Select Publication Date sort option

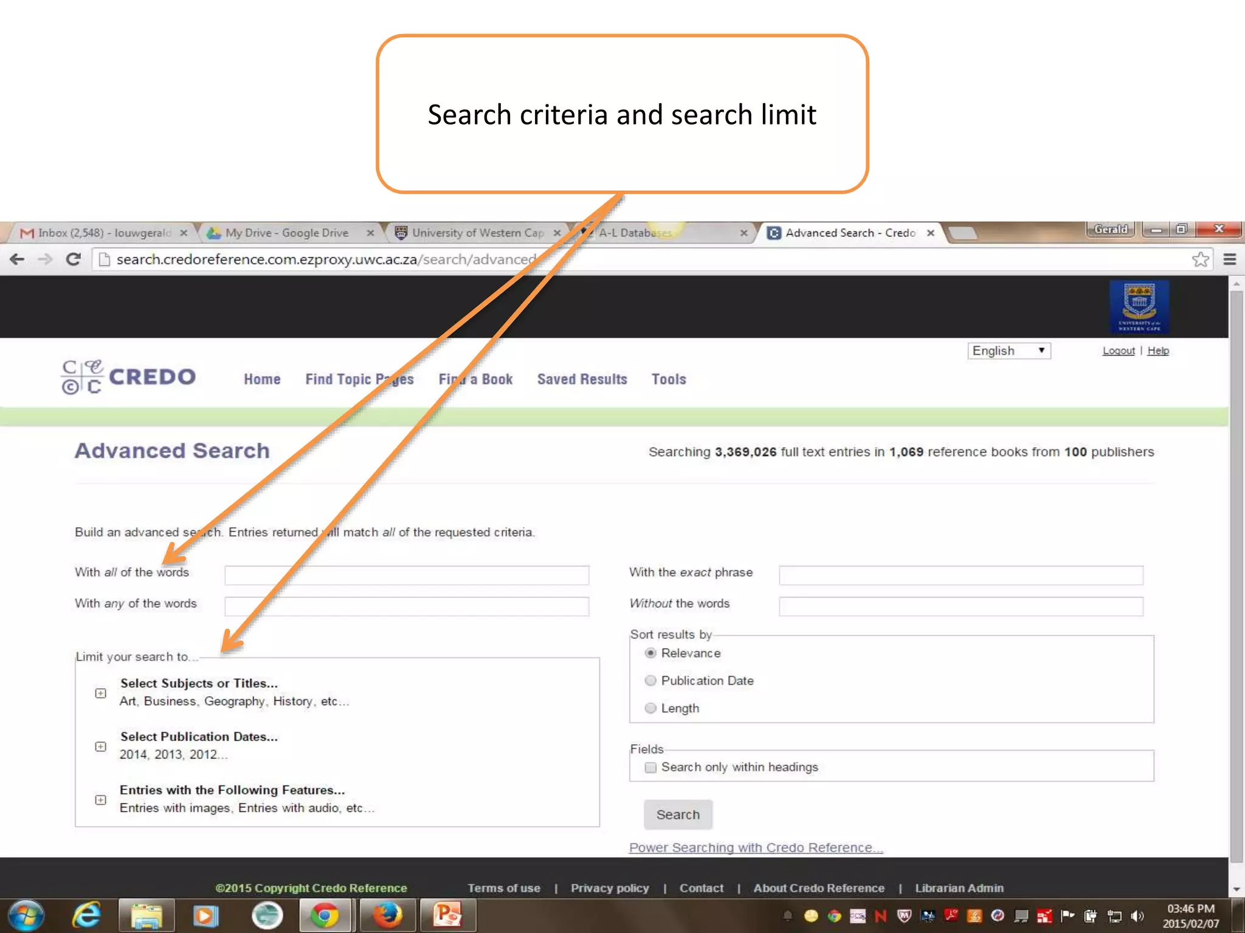[650, 681]
